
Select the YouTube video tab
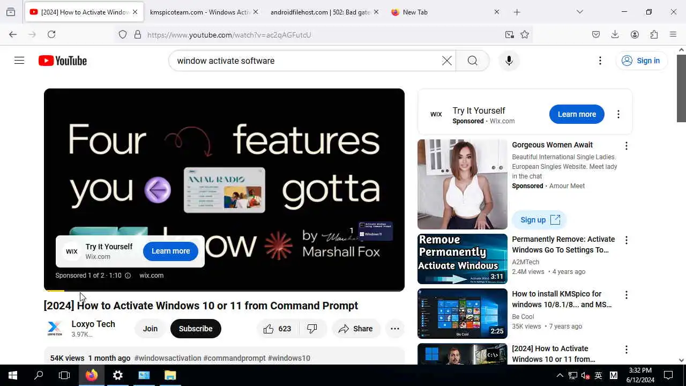pos(83,12)
